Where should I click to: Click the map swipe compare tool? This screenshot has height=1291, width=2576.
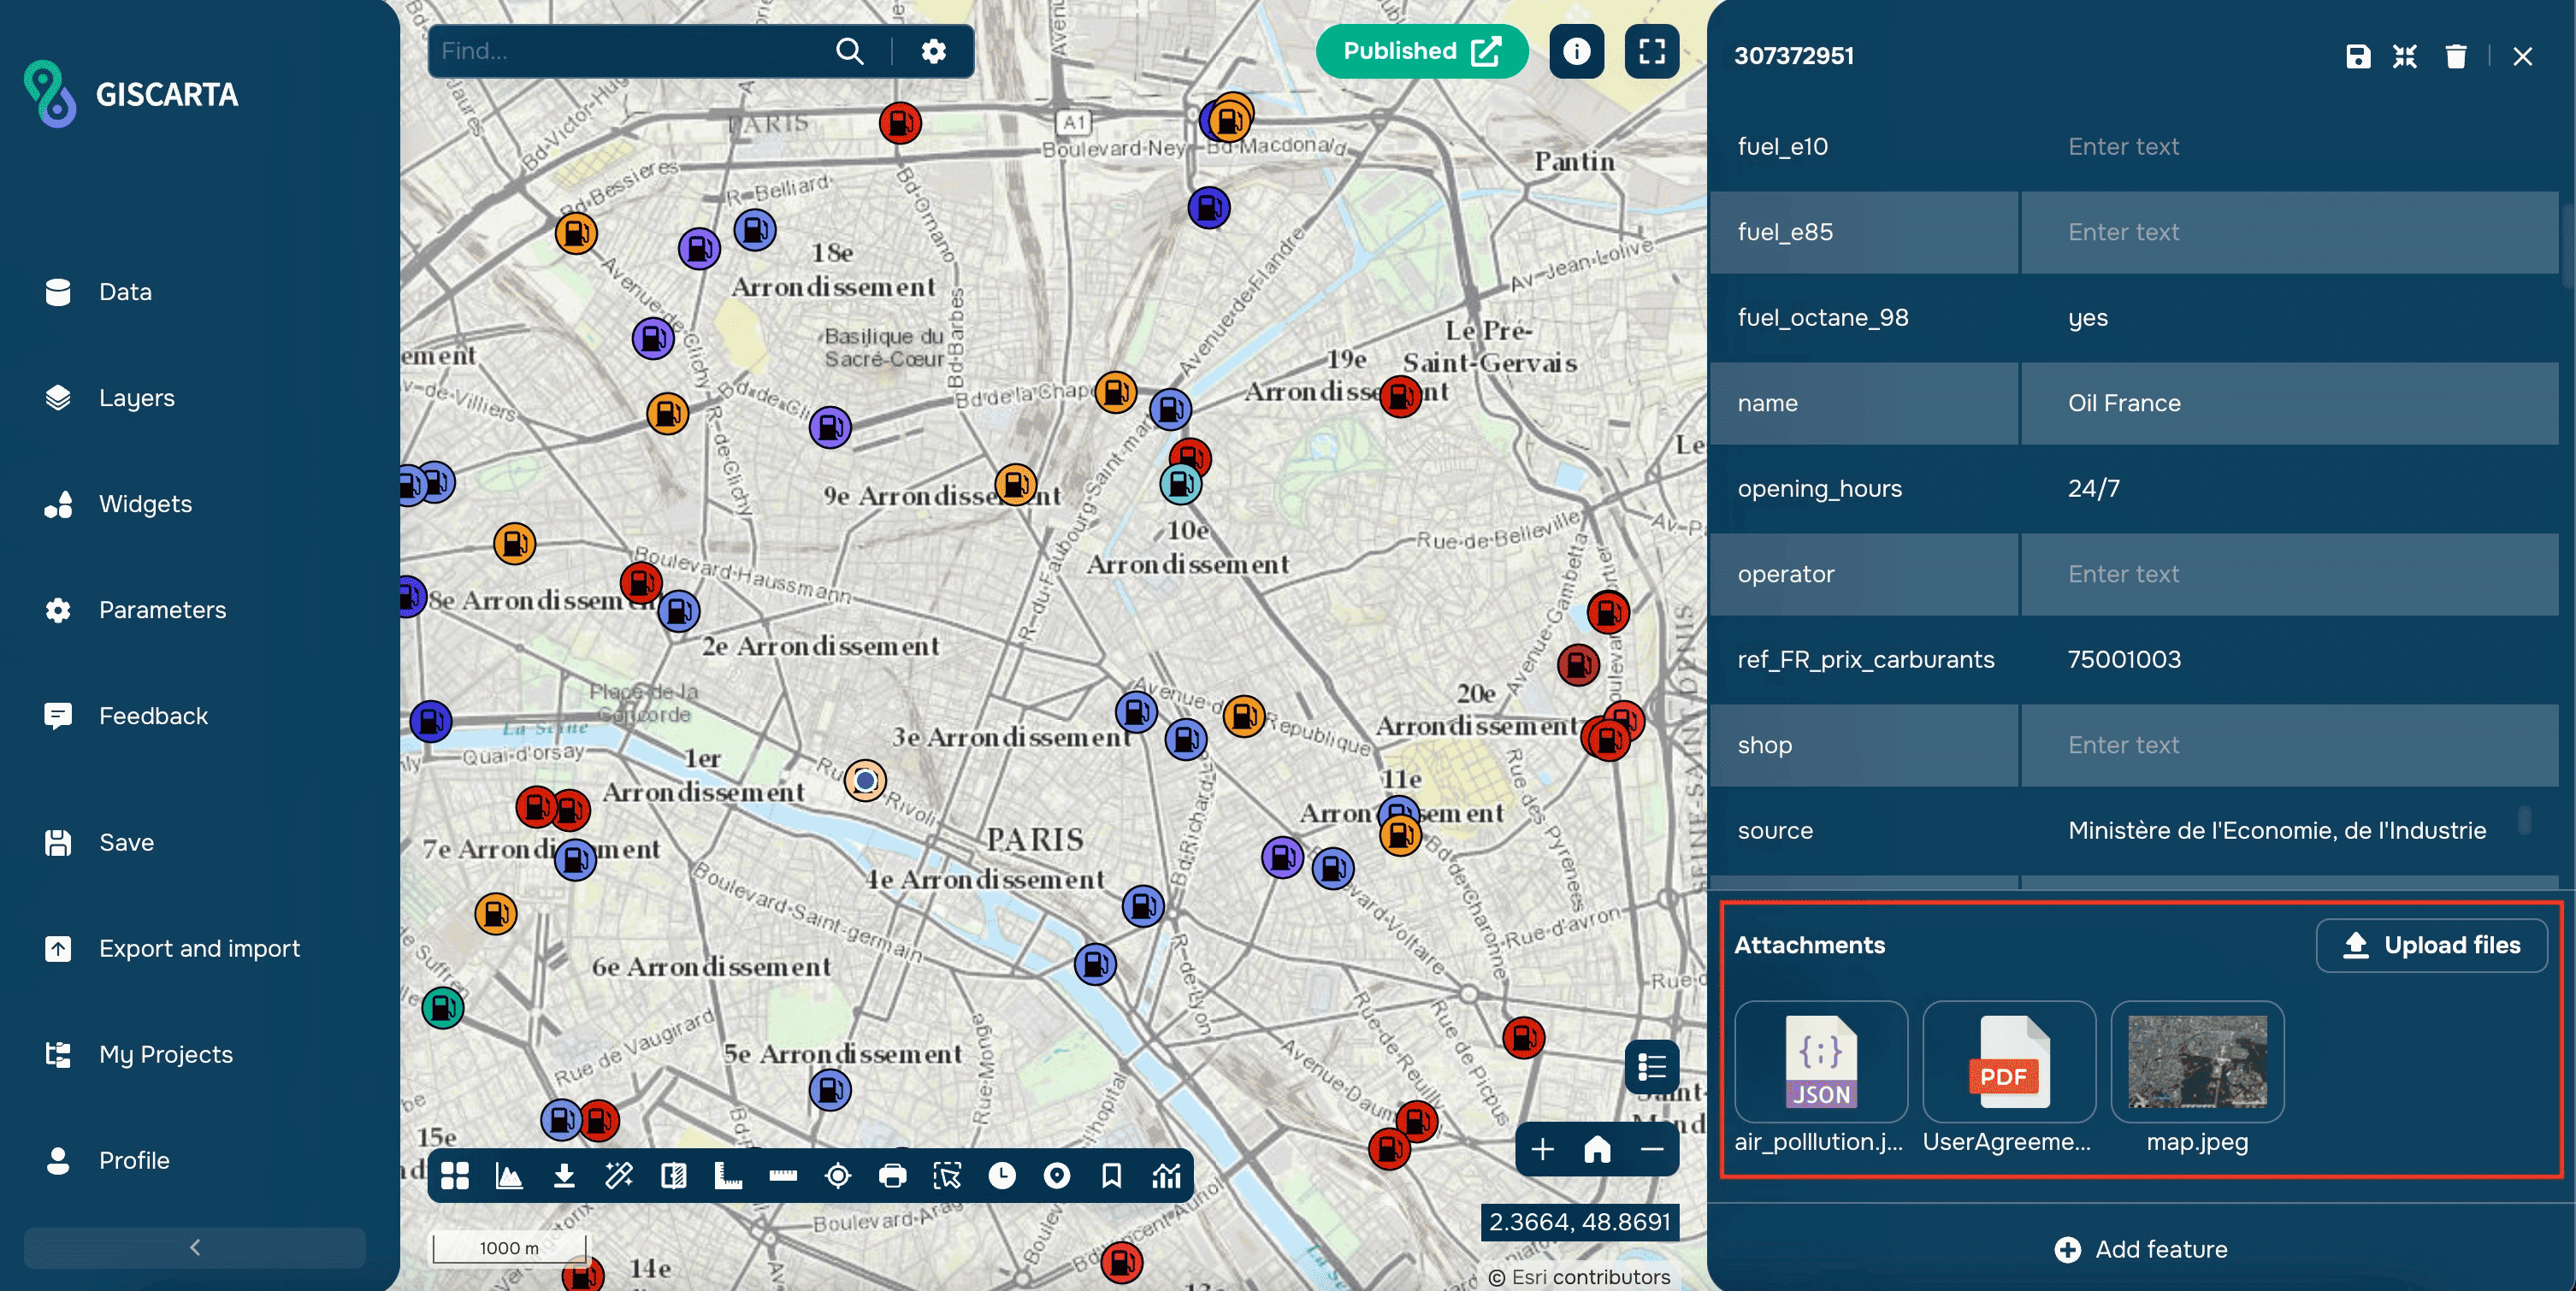(674, 1176)
